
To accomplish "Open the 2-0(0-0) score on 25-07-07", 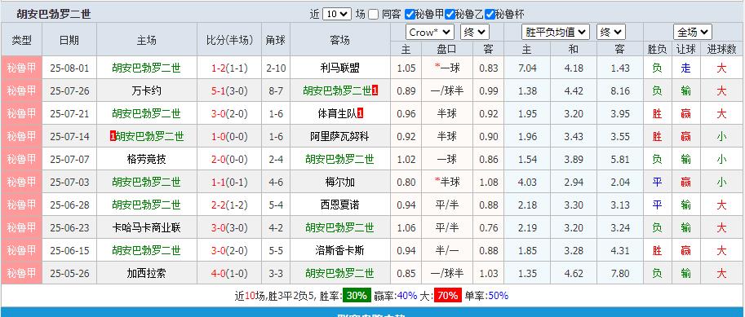I will coord(229,160).
